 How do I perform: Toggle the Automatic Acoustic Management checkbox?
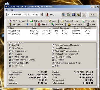(53, 45)
